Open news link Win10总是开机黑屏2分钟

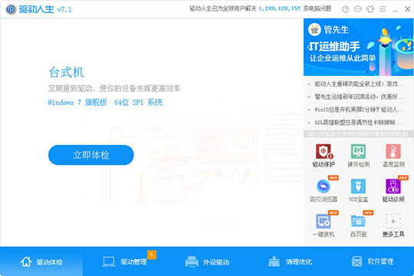[360, 110]
